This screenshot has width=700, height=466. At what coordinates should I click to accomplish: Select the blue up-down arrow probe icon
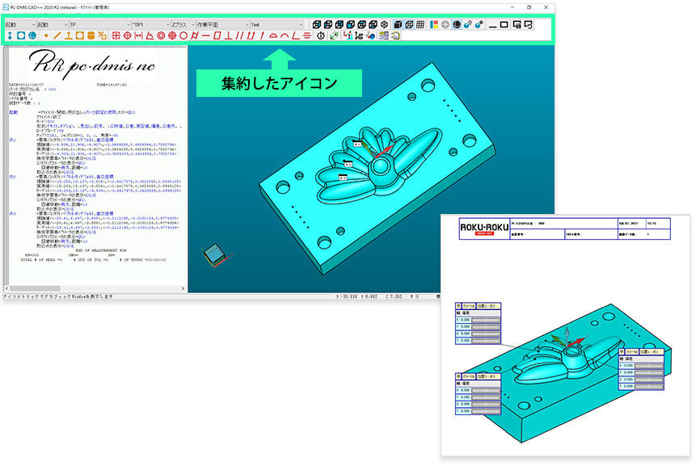tap(10, 36)
